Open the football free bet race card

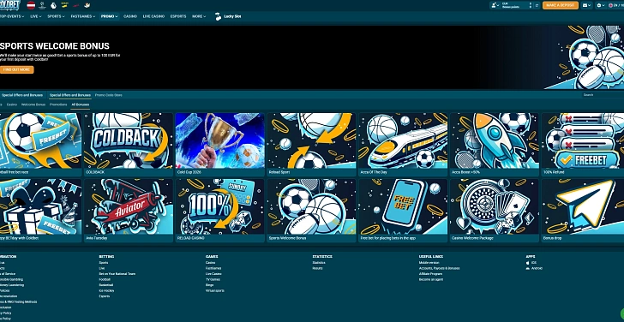(40, 145)
